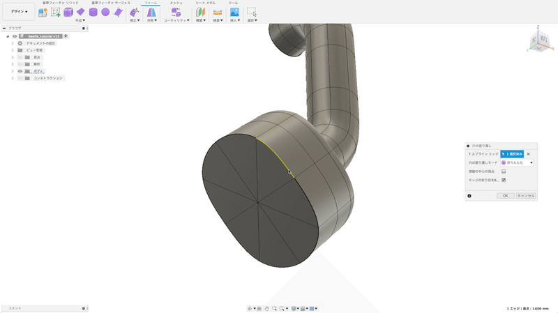Toggle the weld center vertices checkbox

coord(504,171)
